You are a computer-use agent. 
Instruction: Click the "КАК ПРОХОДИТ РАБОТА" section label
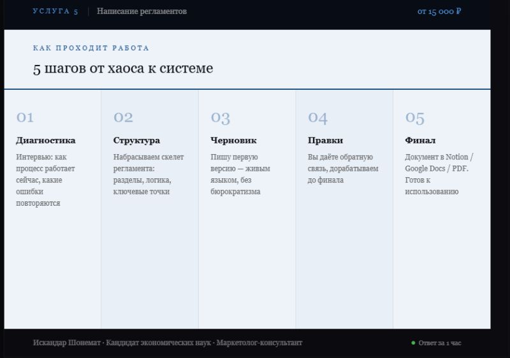point(91,48)
